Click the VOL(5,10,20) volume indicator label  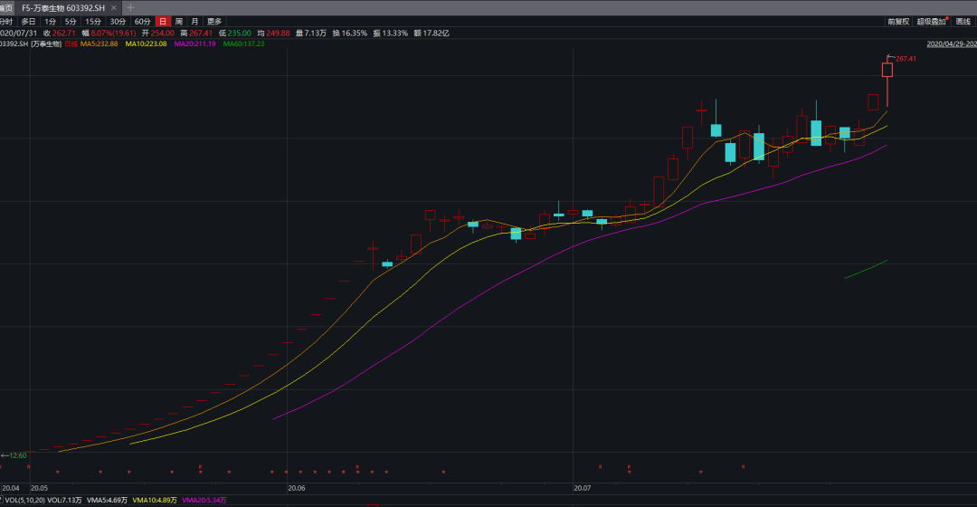pos(24,500)
